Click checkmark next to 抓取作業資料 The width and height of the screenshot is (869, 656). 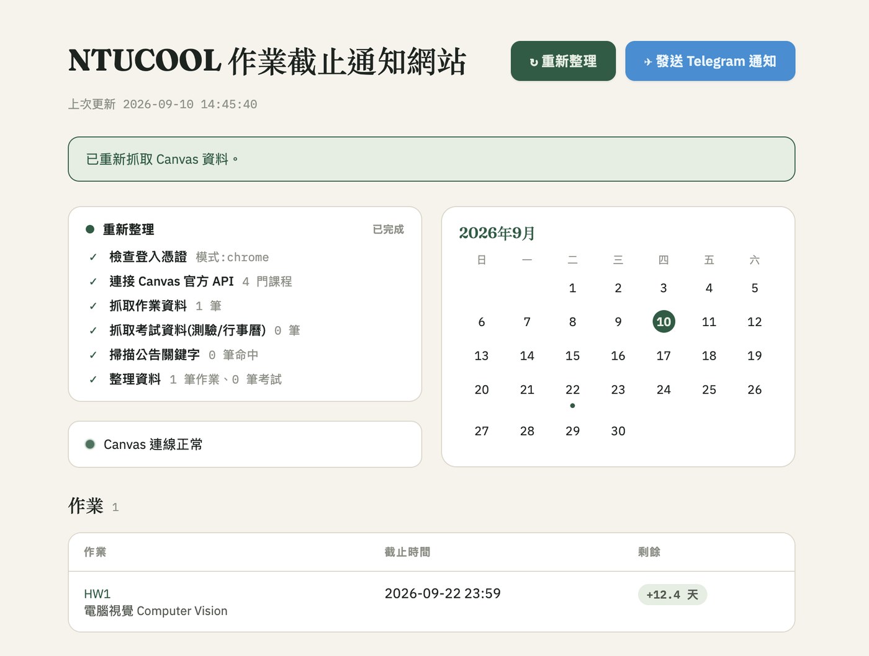[x=93, y=306]
